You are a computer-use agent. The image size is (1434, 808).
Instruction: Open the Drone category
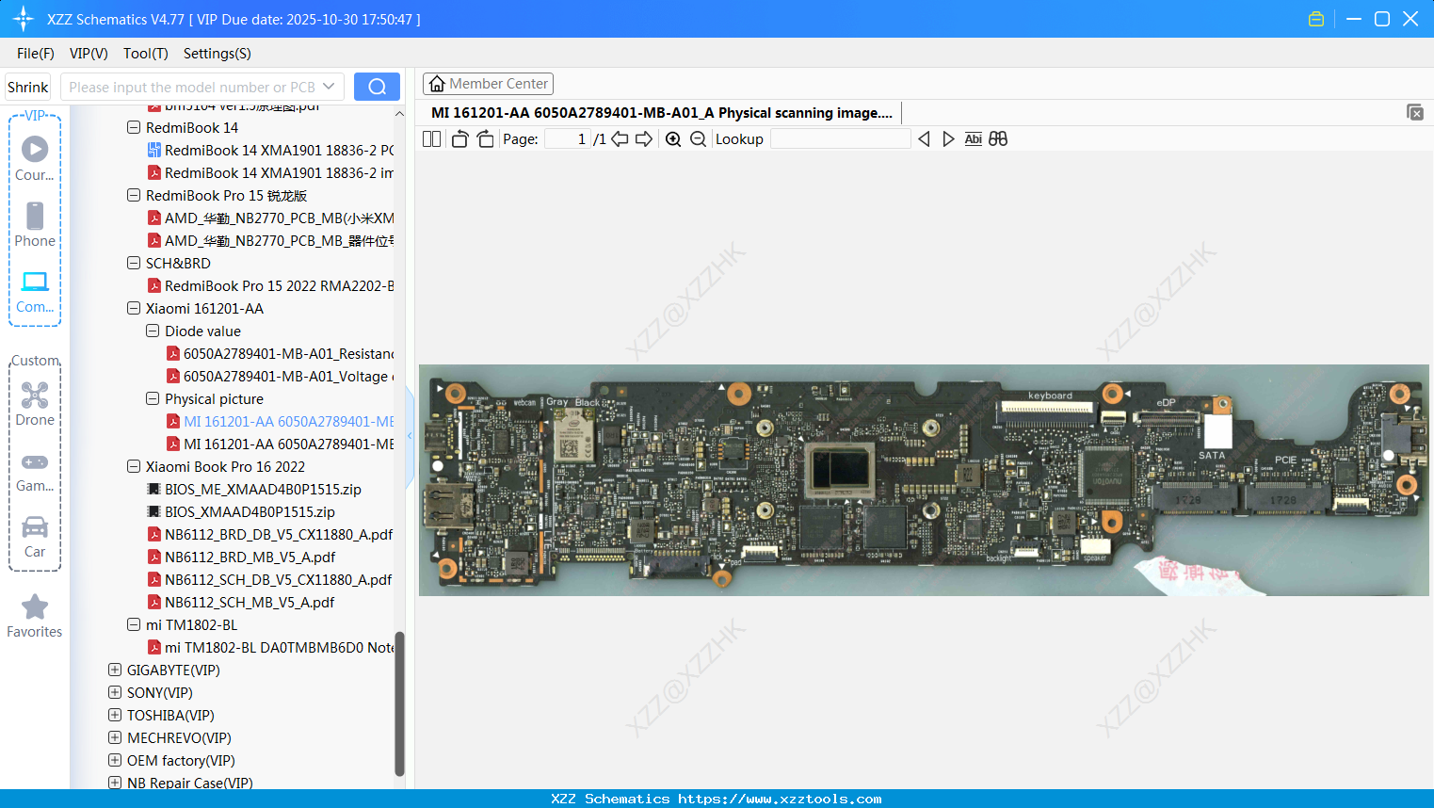pos(35,404)
